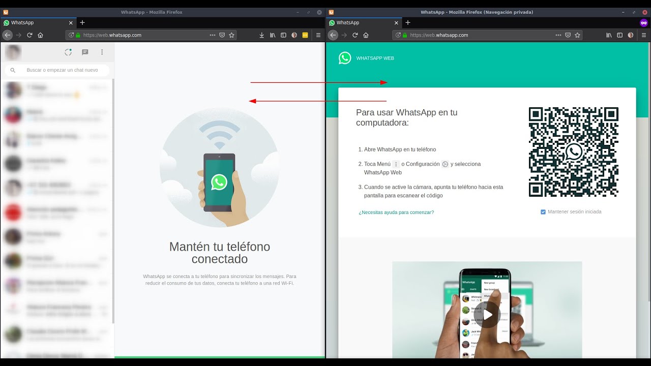
Task: Open page actions menu in private window
Action: [558, 35]
